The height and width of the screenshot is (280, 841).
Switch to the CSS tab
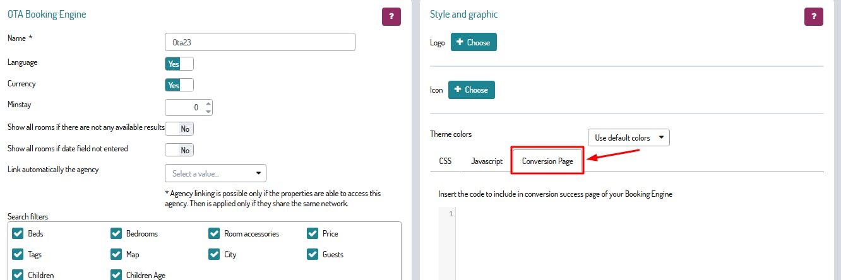445,161
